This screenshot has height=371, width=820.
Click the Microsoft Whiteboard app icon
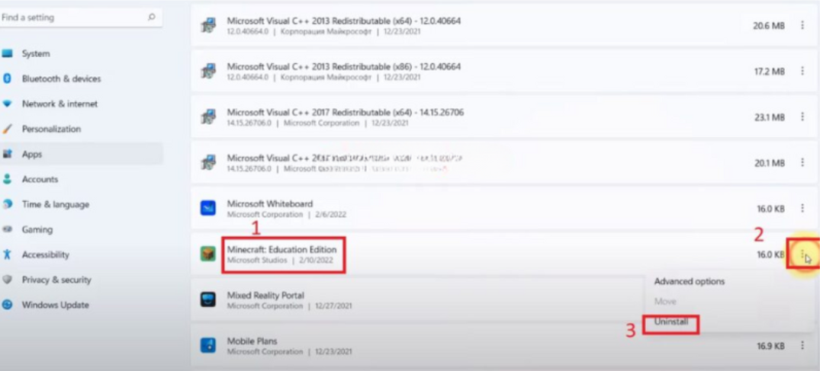point(208,209)
